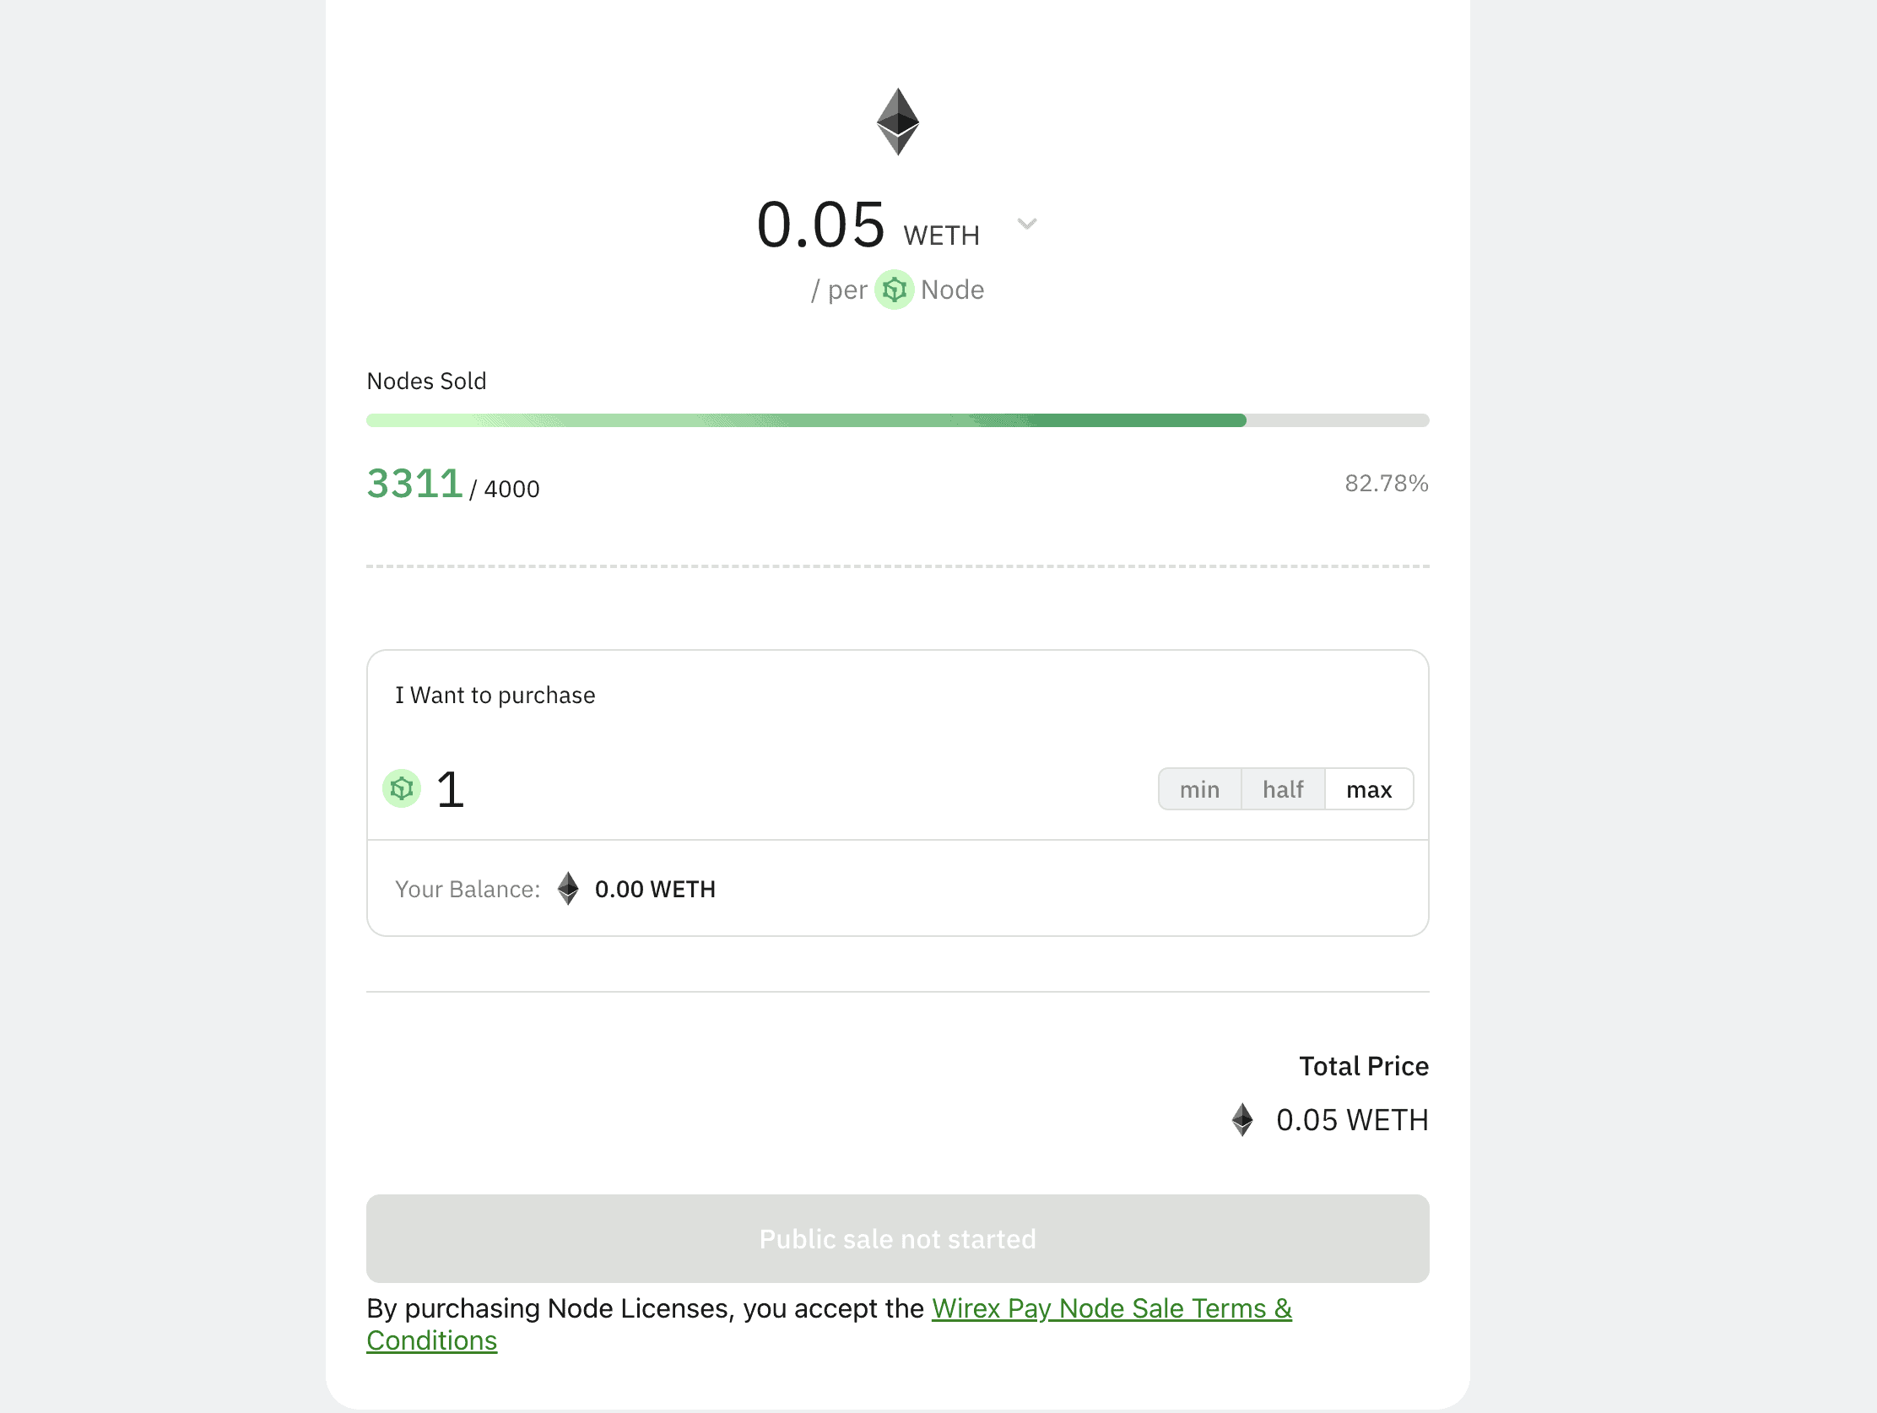Viewport: 1877px width, 1413px height.
Task: Select the 'max' quantity option
Action: [x=1368, y=789]
